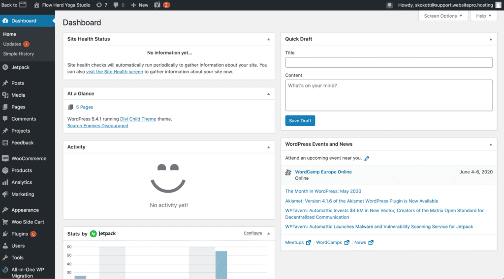Click the Yoast SEO icon in admin bar

[157, 5]
